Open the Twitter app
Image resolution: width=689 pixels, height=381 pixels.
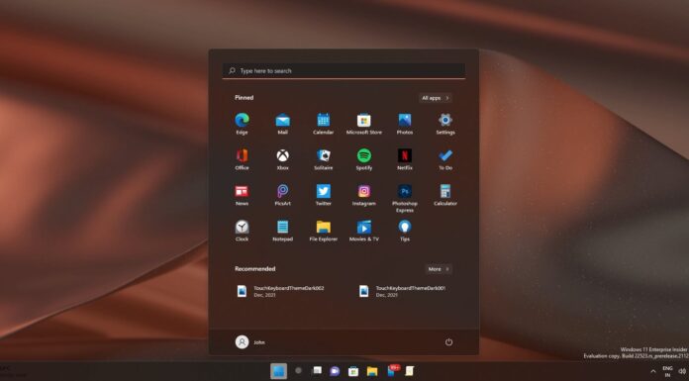tap(324, 195)
